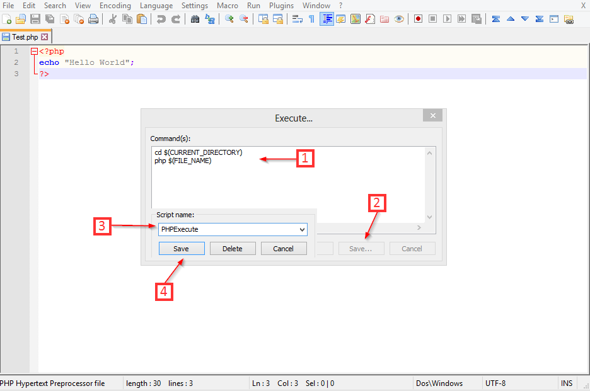Open the Encoding menu

pyautogui.click(x=115, y=6)
